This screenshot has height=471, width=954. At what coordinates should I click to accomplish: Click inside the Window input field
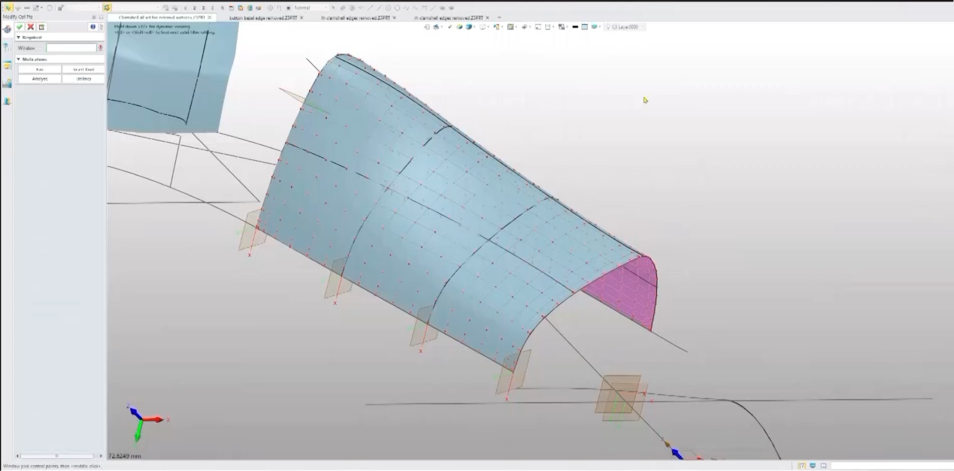point(71,47)
